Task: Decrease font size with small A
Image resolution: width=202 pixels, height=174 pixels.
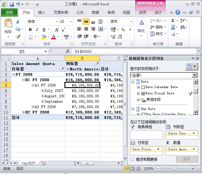Action: click(63, 30)
